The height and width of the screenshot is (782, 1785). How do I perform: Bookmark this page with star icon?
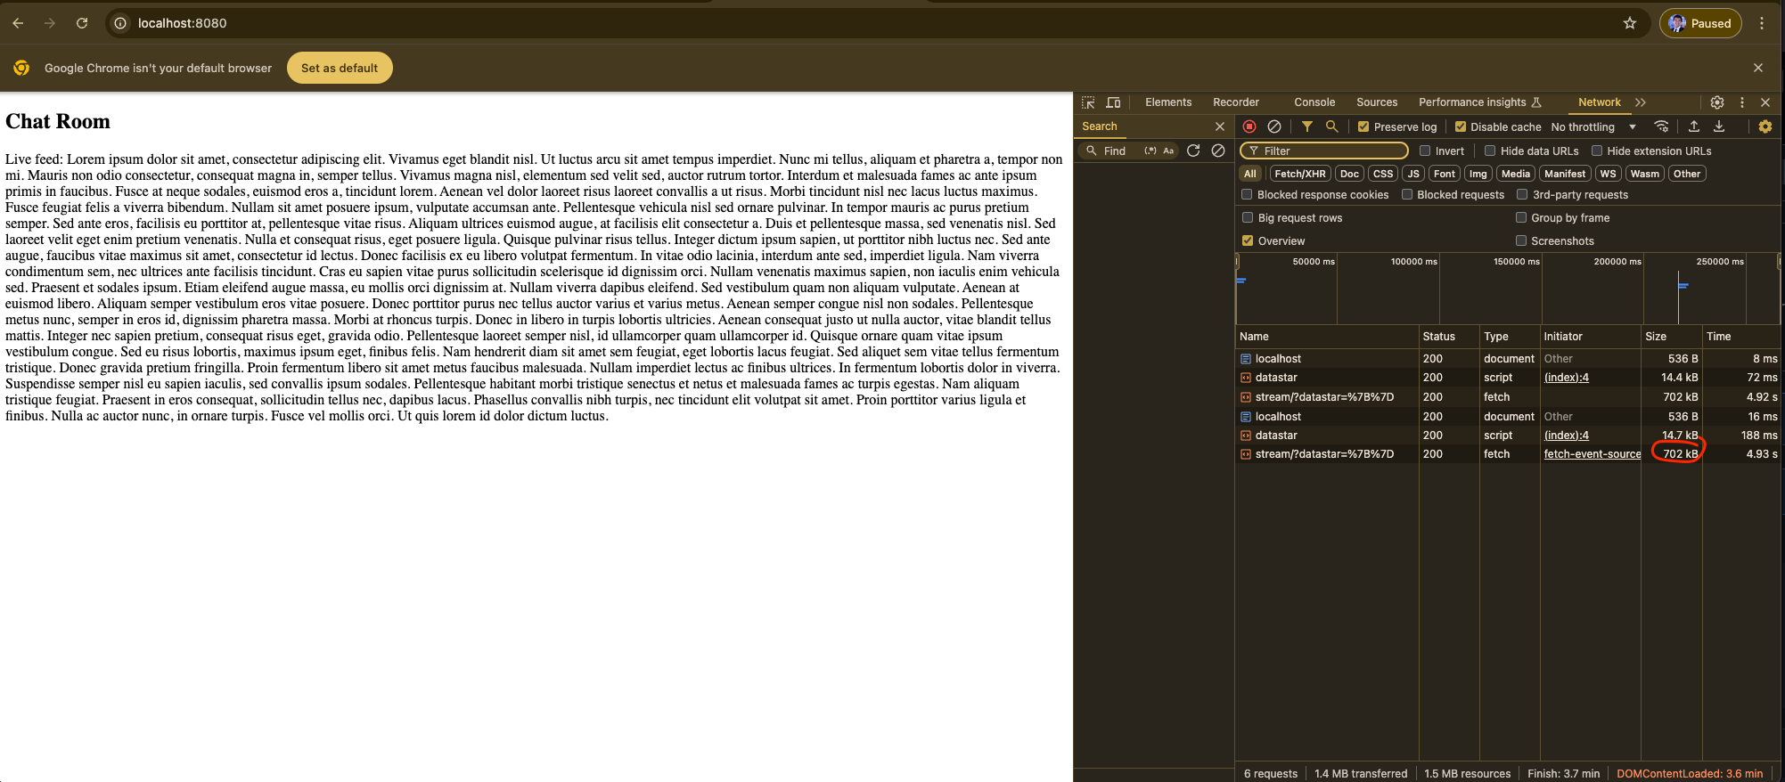(1630, 23)
